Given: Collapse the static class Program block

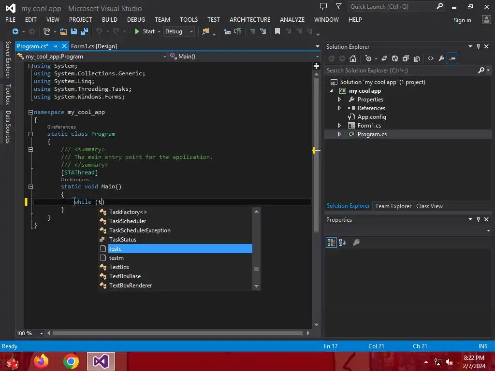Looking at the screenshot, I should tap(30, 134).
